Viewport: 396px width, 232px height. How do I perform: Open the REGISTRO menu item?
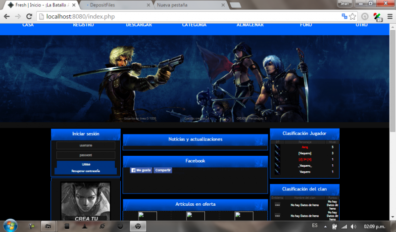tap(83, 25)
